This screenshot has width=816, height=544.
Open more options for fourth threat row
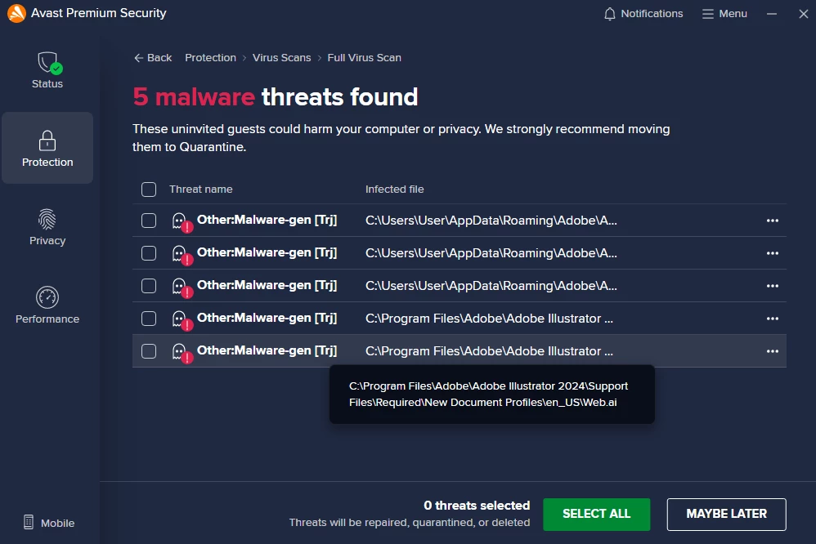(773, 319)
